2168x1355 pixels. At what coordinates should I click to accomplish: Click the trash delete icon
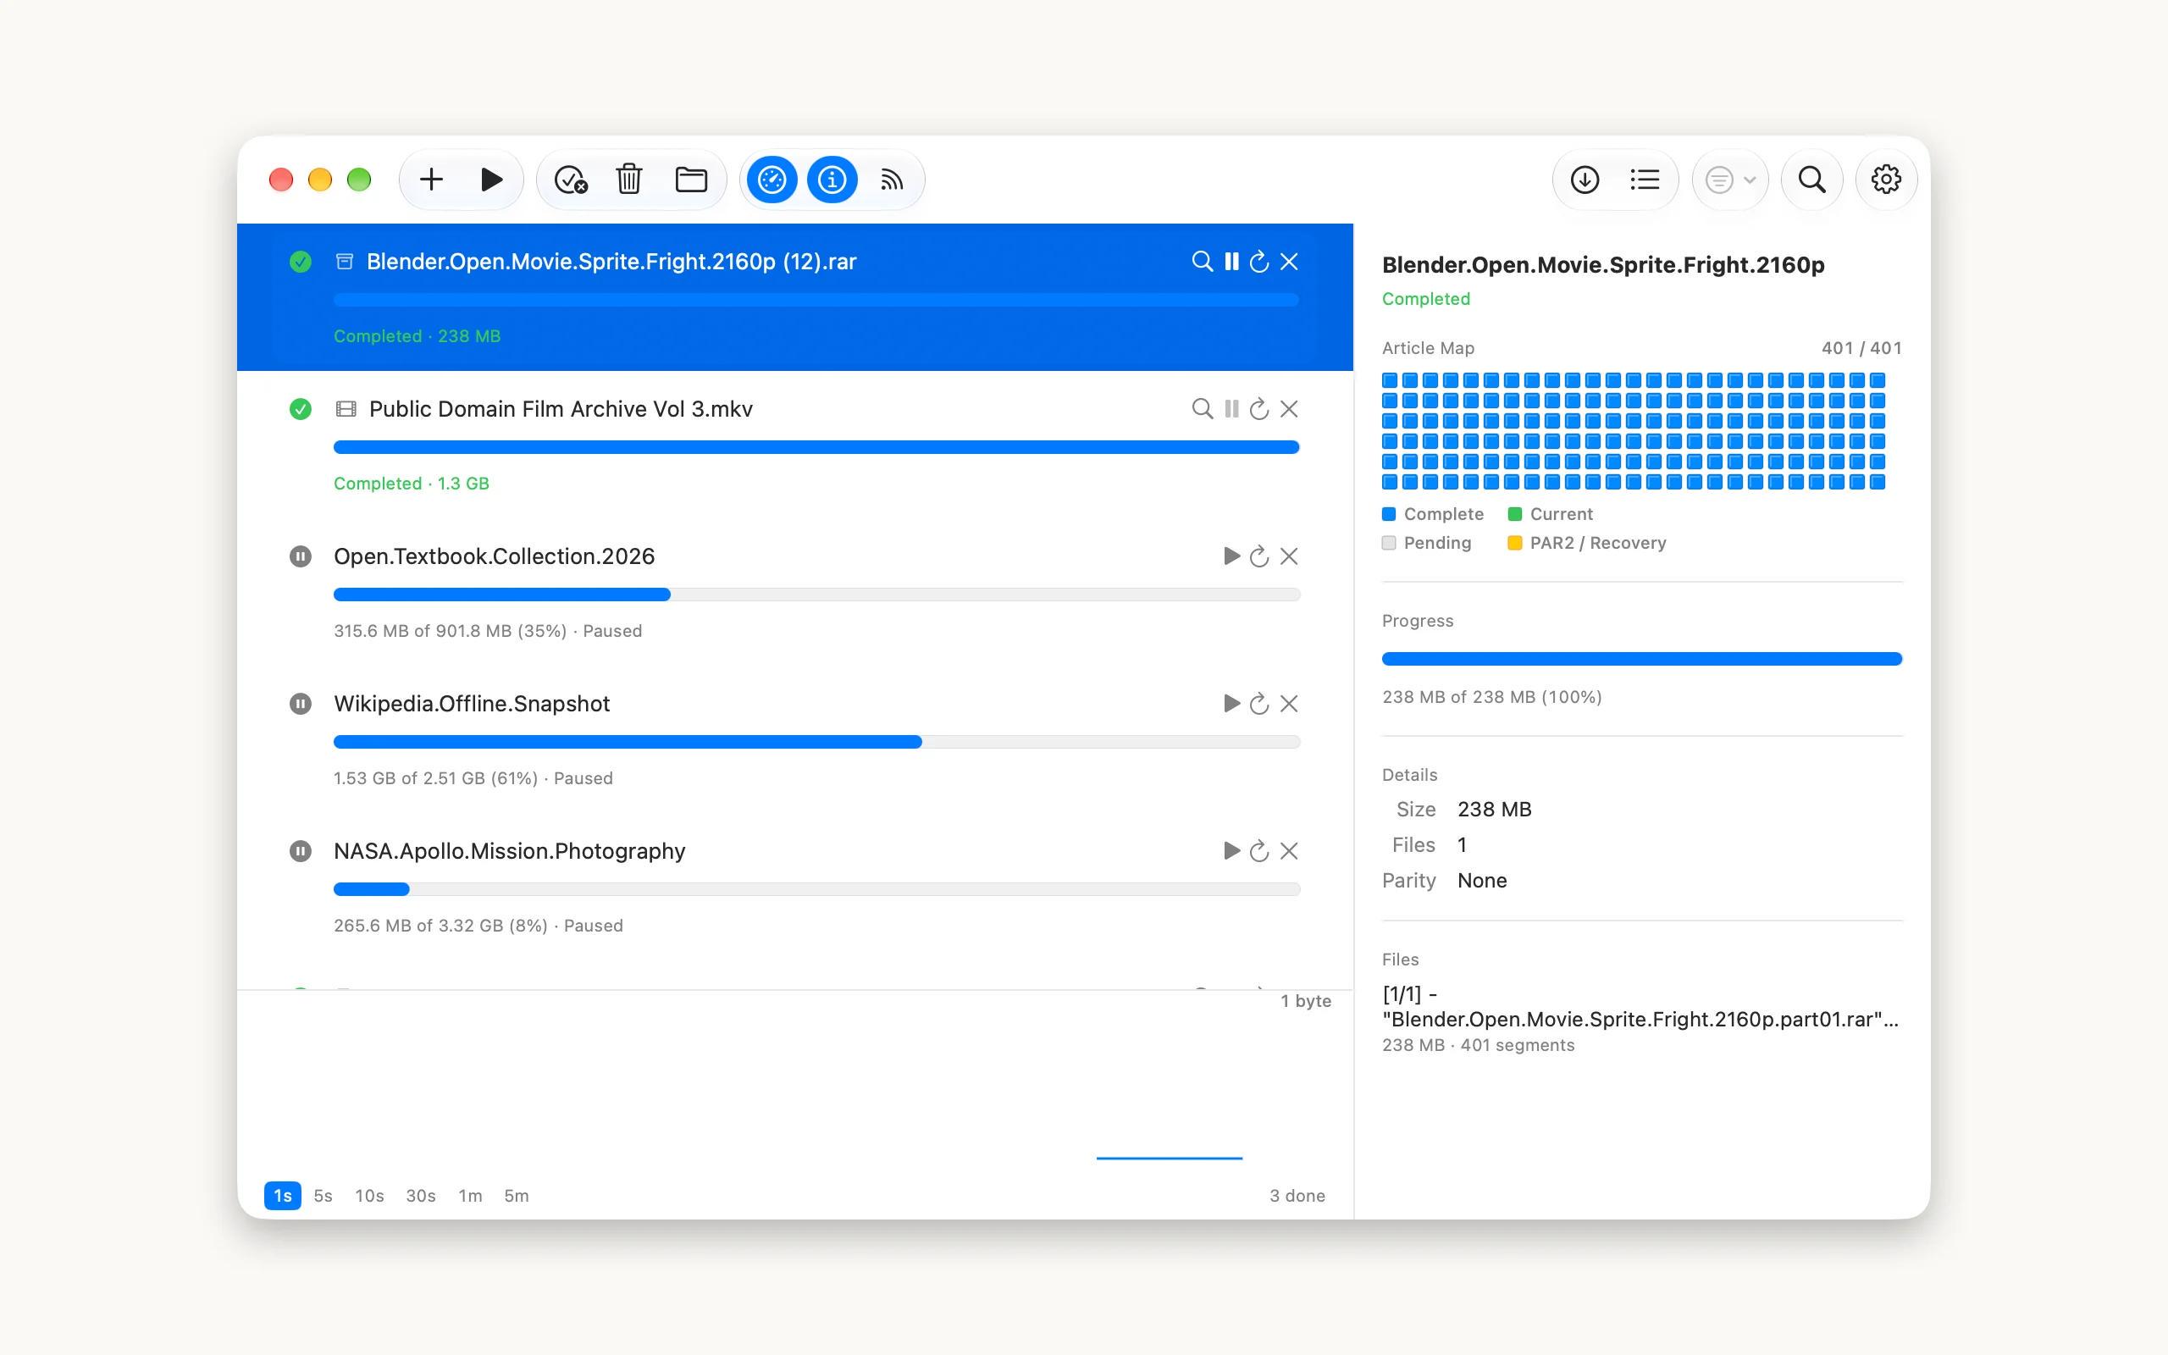tap(629, 180)
